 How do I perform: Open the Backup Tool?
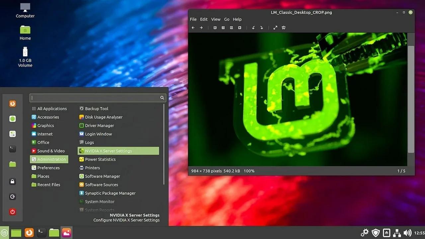[97, 108]
